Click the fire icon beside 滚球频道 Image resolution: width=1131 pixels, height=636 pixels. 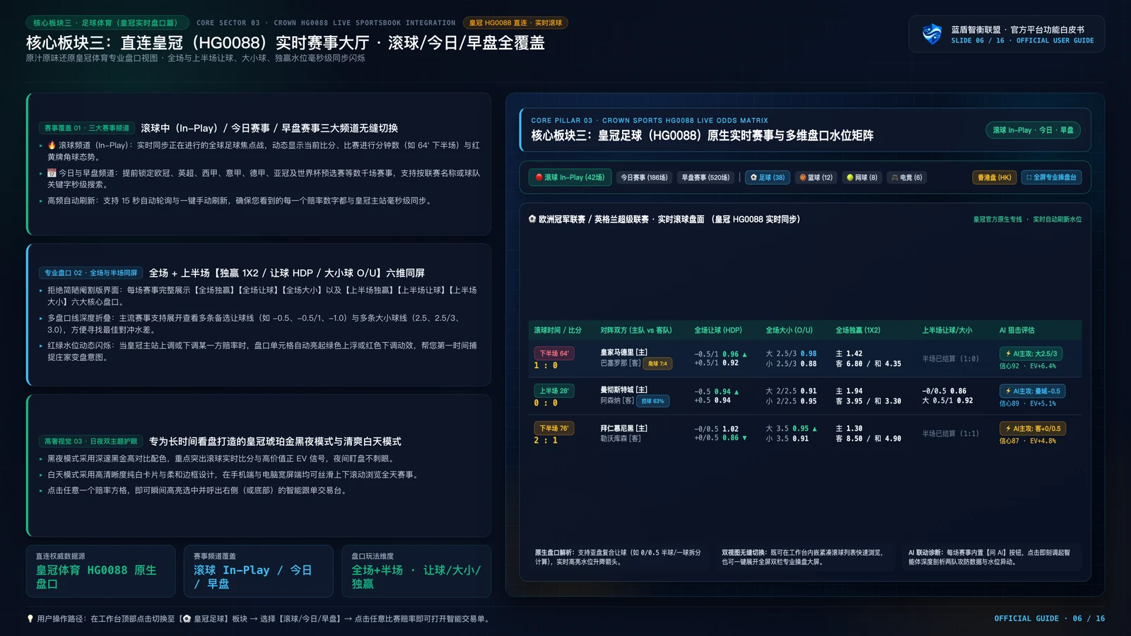coord(52,145)
